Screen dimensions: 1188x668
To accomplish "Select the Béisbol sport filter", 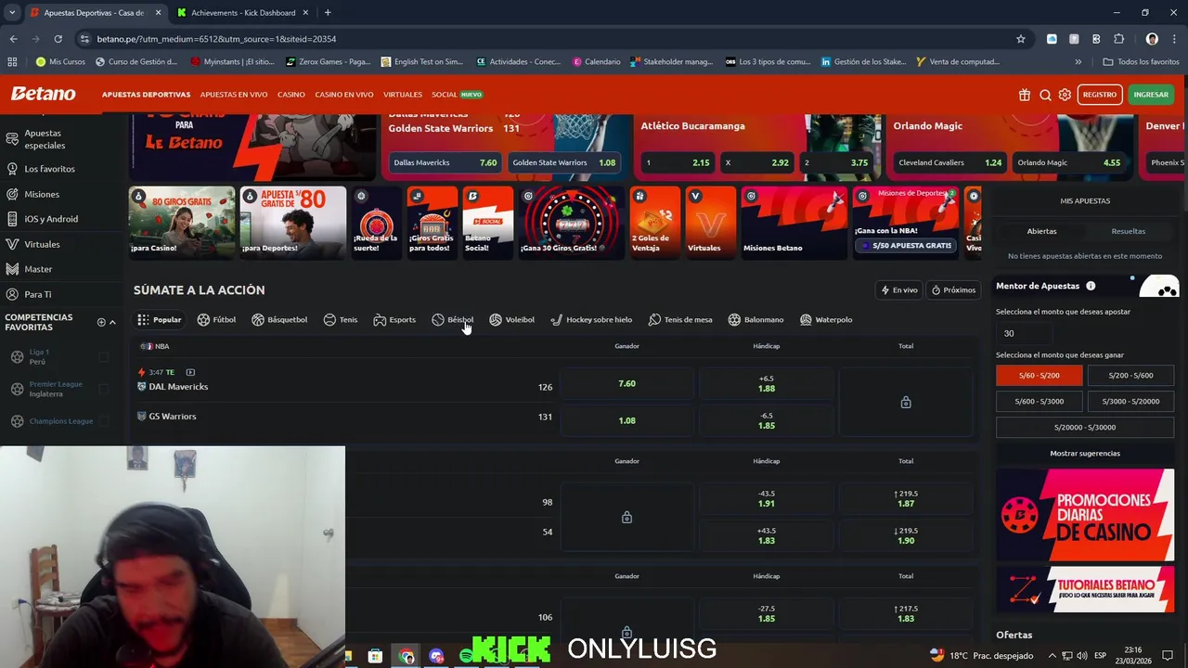I will click(453, 319).
